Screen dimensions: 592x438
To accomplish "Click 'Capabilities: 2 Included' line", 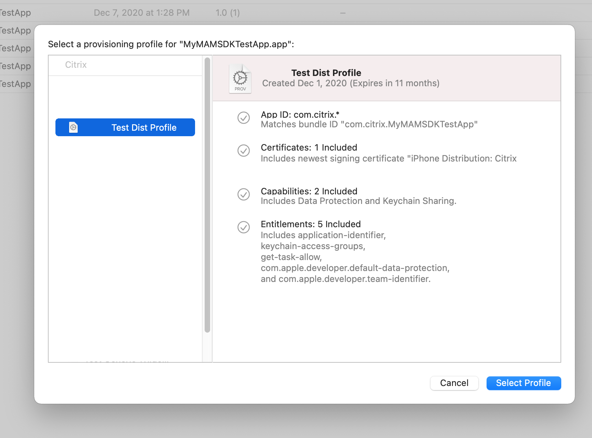I will (x=309, y=191).
